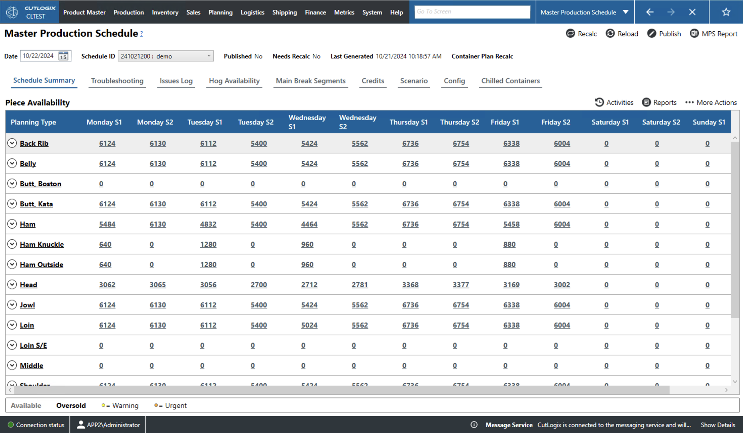Click the favorites star icon
743x433 pixels.
pyautogui.click(x=726, y=12)
